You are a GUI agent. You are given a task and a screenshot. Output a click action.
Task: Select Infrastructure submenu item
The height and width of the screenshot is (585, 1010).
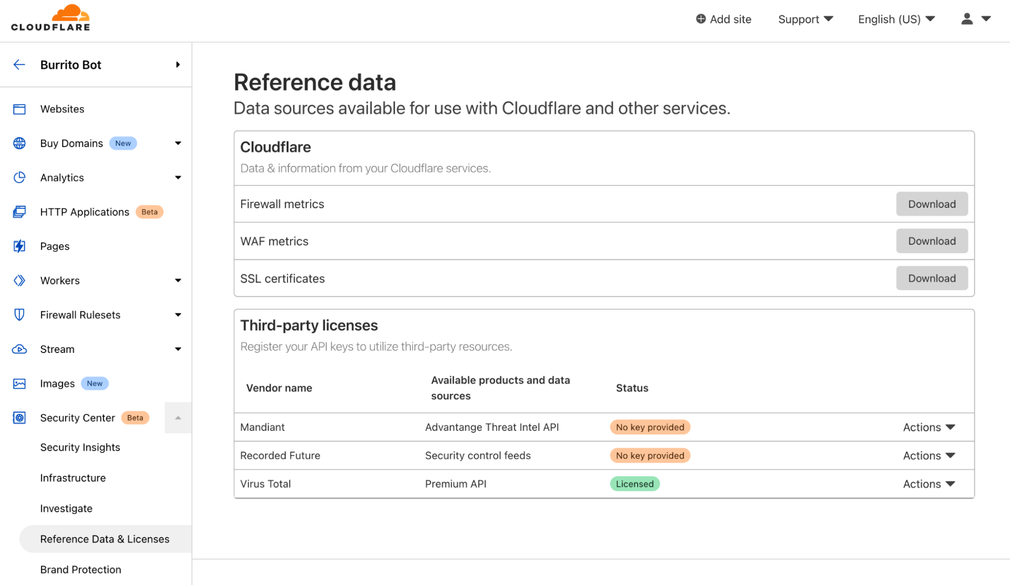(x=73, y=478)
